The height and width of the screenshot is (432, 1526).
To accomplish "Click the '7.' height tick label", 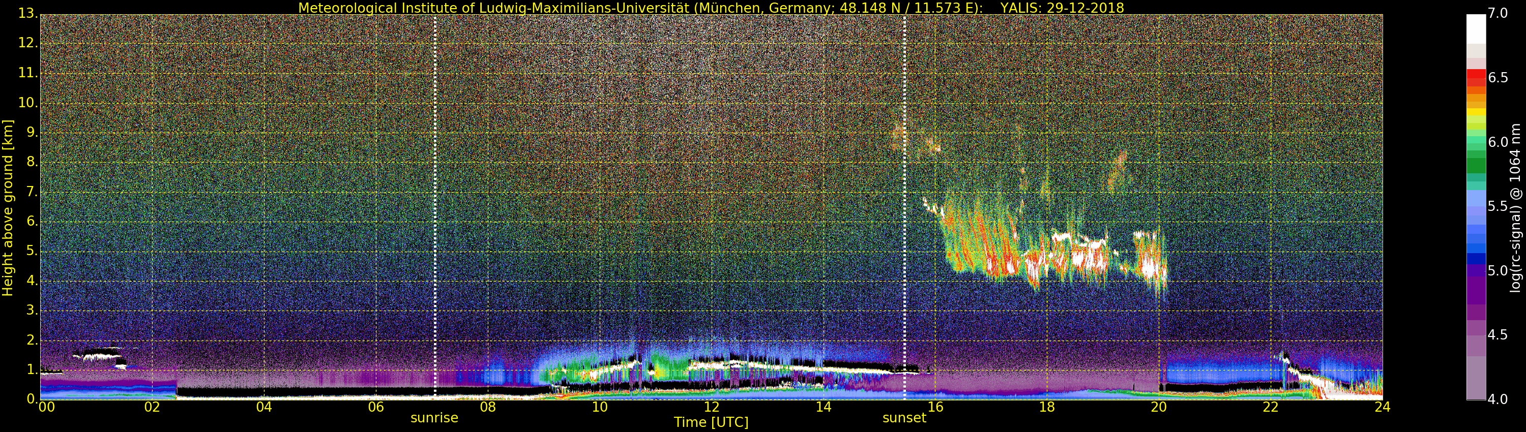I will tap(32, 192).
